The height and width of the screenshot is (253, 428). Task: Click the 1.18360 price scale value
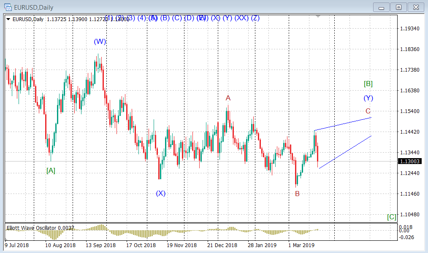pyautogui.click(x=409, y=49)
